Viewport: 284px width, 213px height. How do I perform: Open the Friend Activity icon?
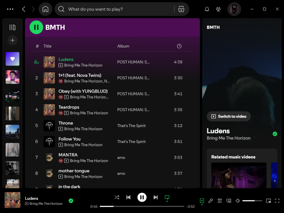218,9
